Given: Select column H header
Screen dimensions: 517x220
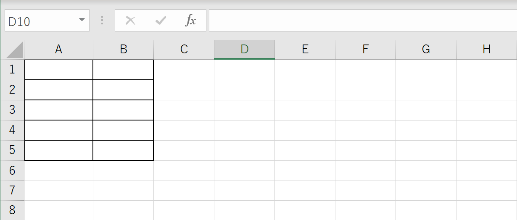Looking at the screenshot, I should click(487, 50).
